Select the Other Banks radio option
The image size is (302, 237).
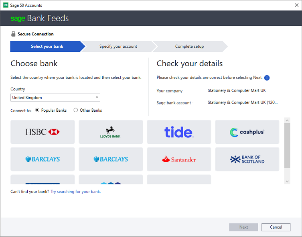coord(76,110)
